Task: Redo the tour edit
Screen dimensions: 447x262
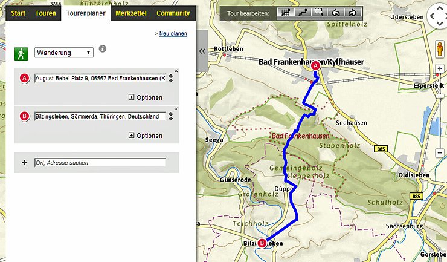Action: pos(353,13)
